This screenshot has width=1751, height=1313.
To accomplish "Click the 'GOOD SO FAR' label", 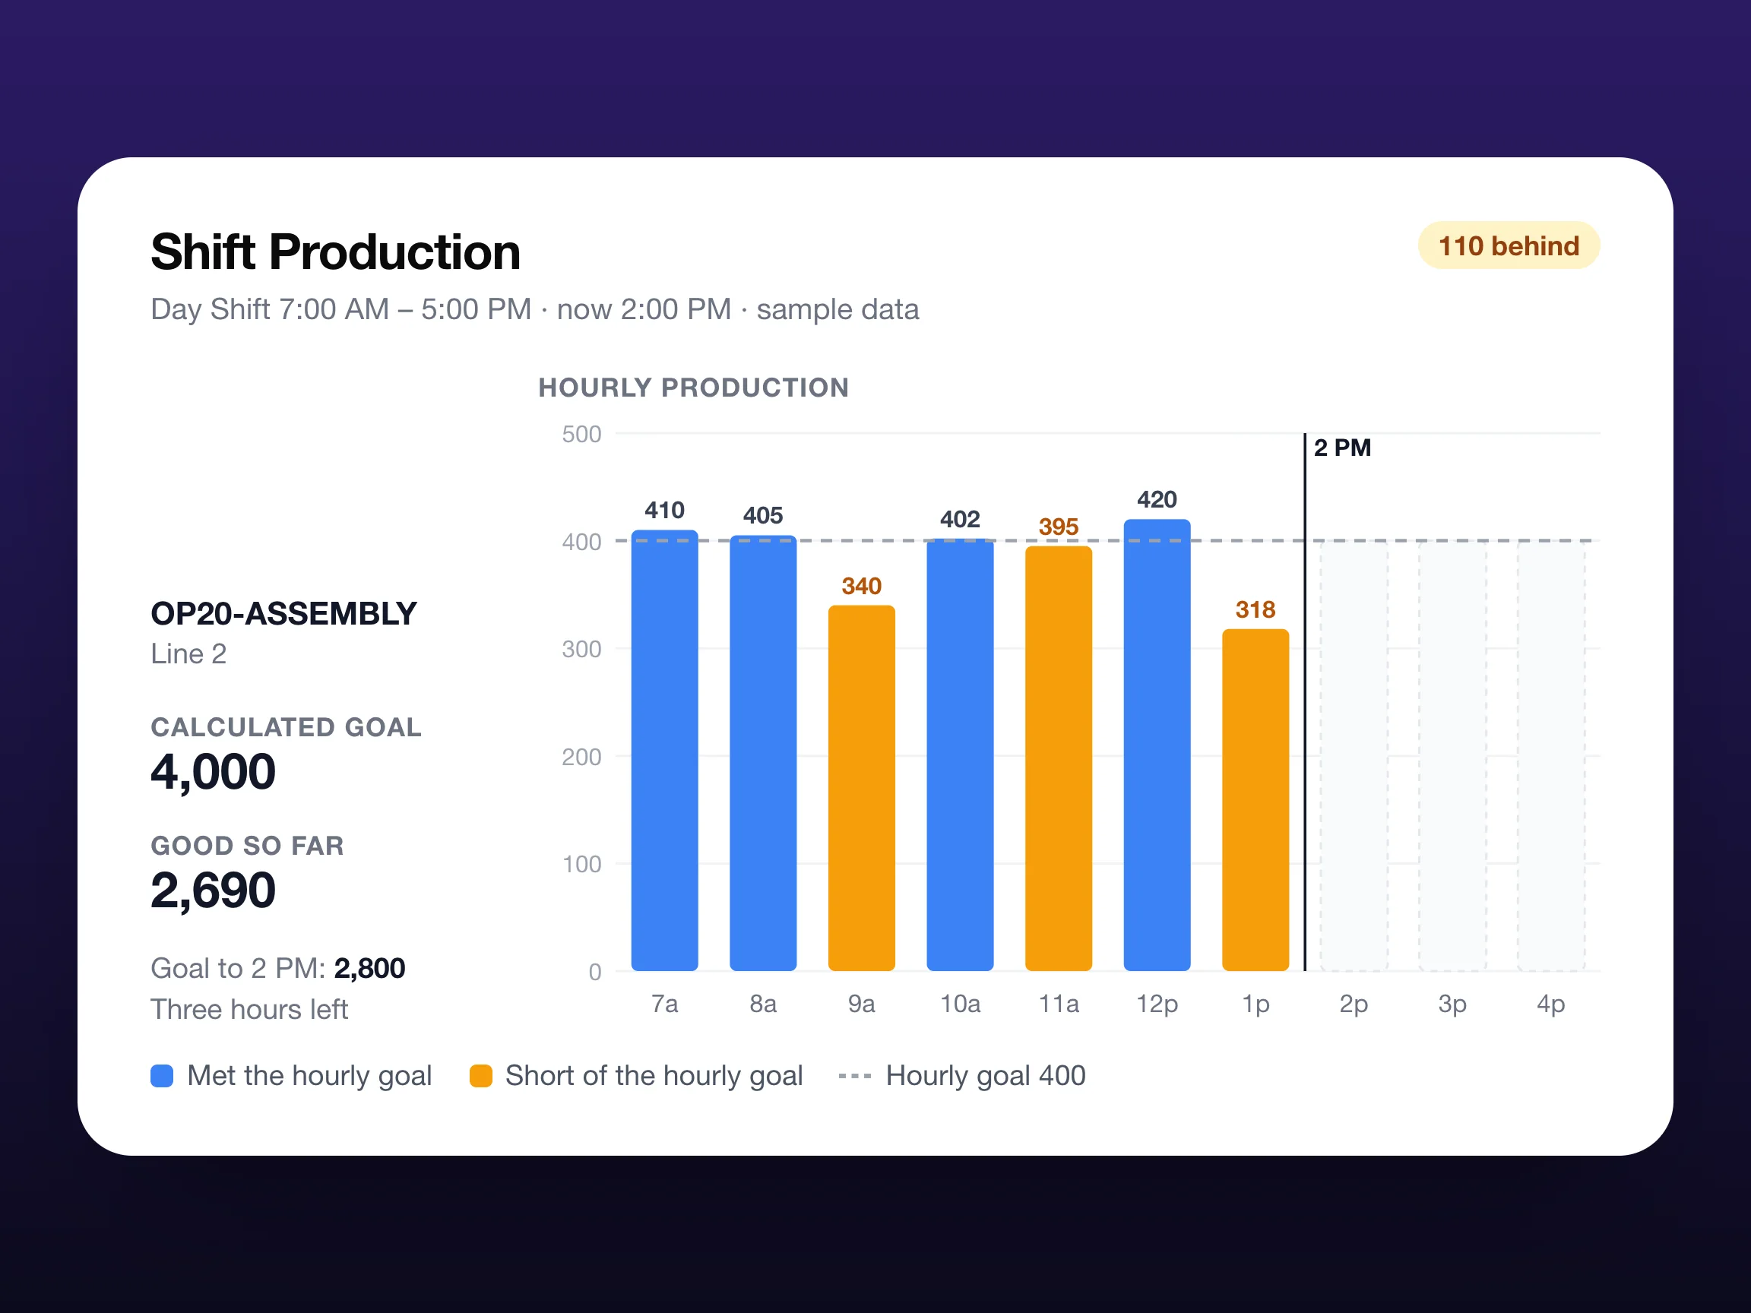I will 247,846.
